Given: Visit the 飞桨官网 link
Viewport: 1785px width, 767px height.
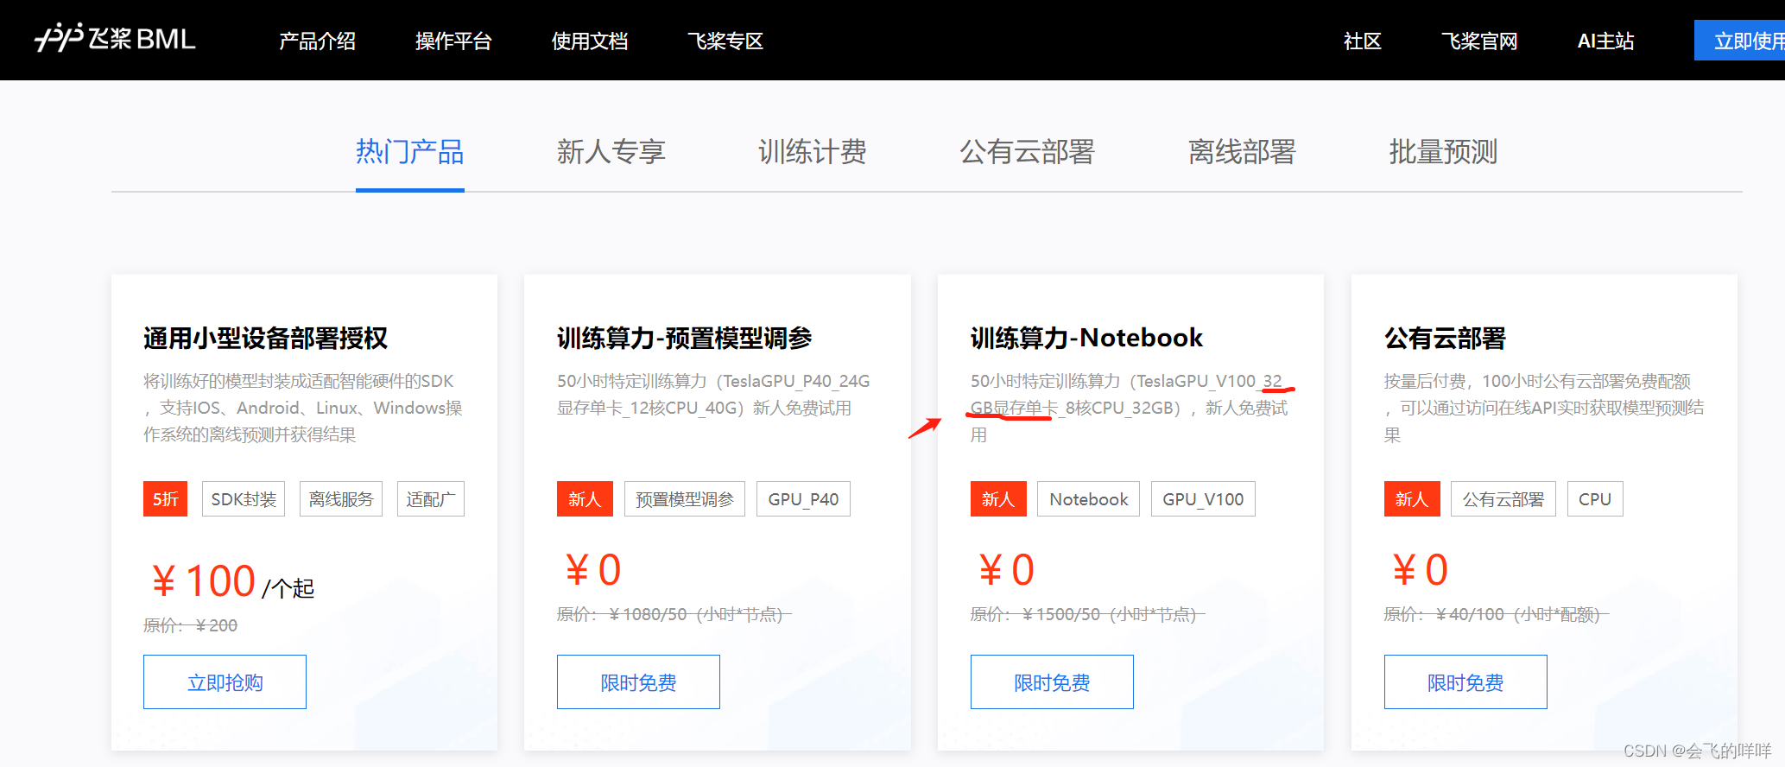Looking at the screenshot, I should pos(1479,41).
